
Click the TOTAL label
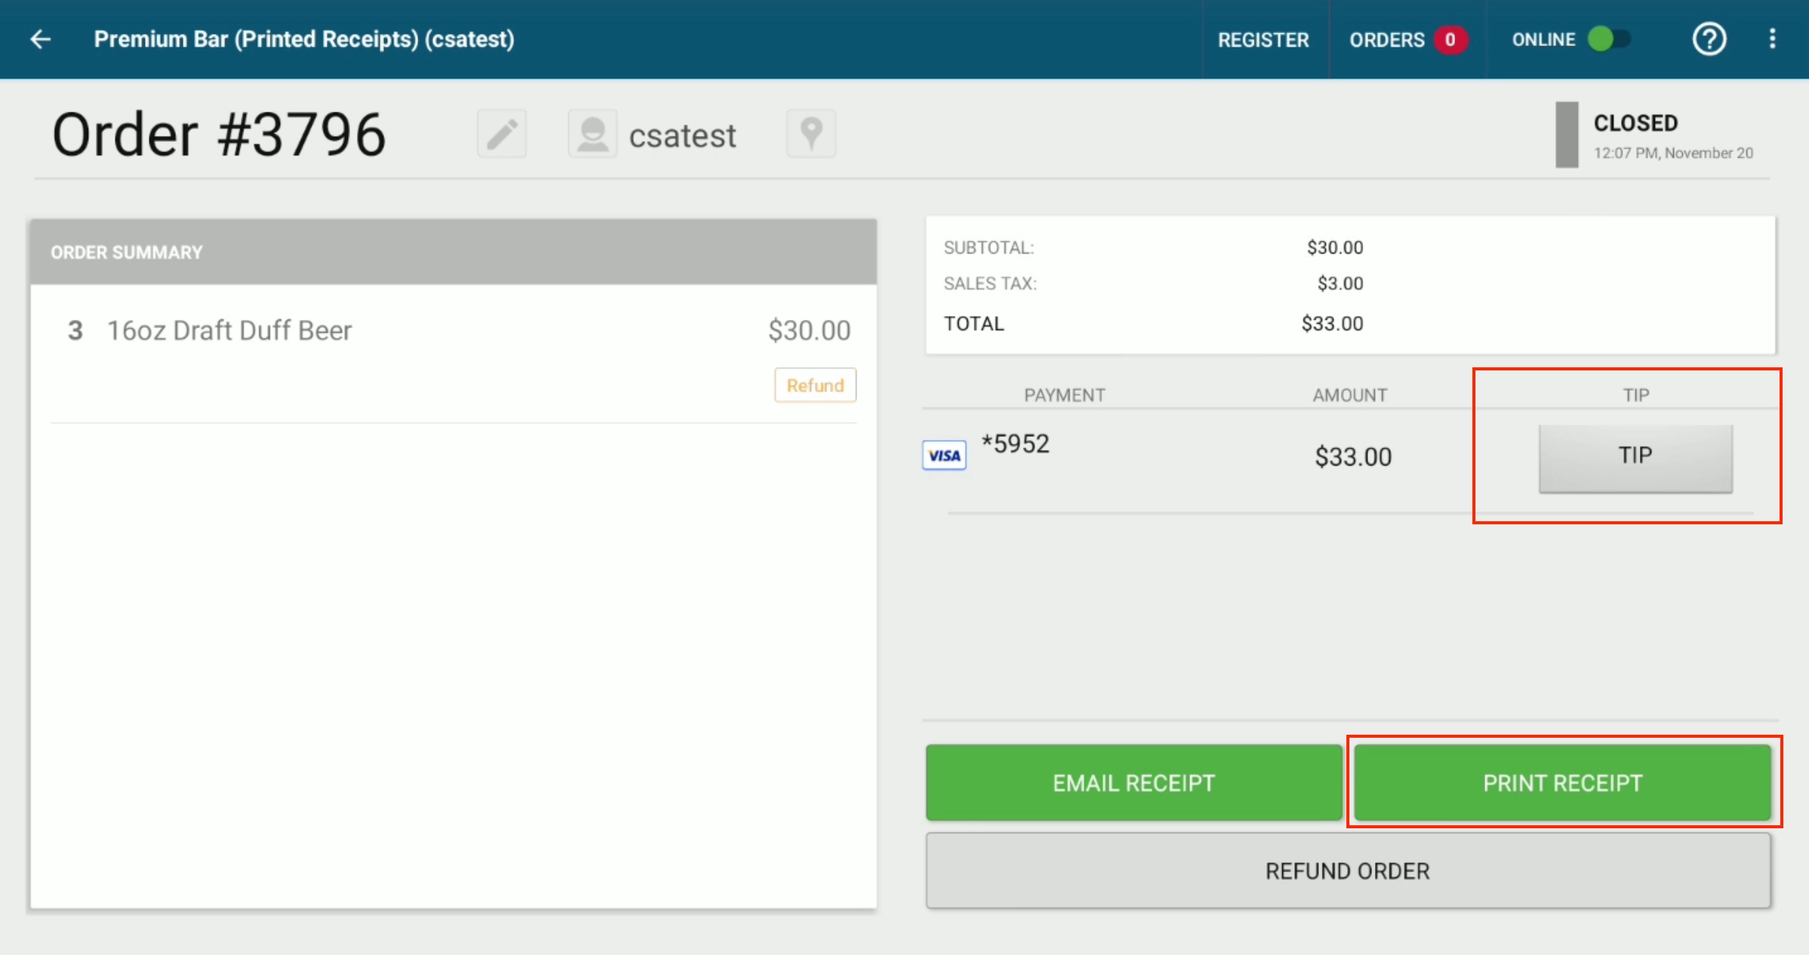[974, 324]
